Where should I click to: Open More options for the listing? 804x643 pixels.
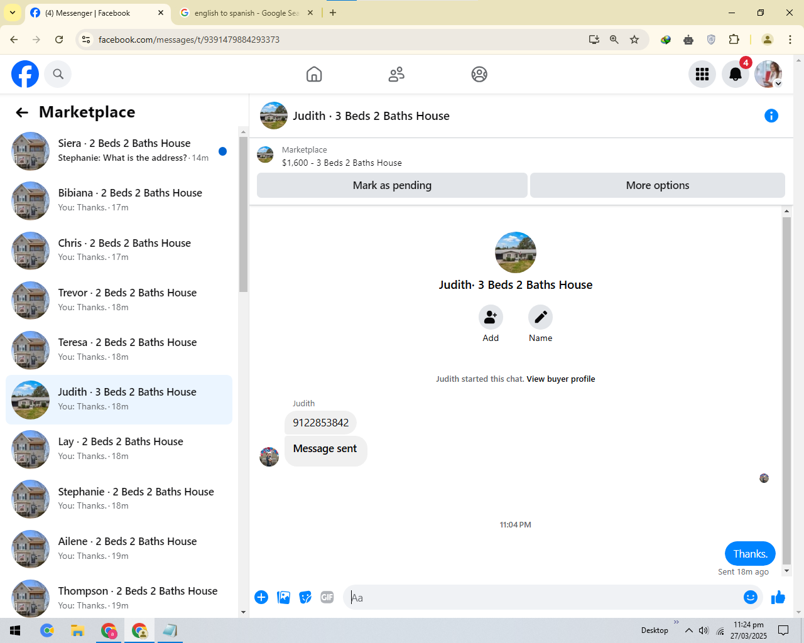[x=658, y=185]
